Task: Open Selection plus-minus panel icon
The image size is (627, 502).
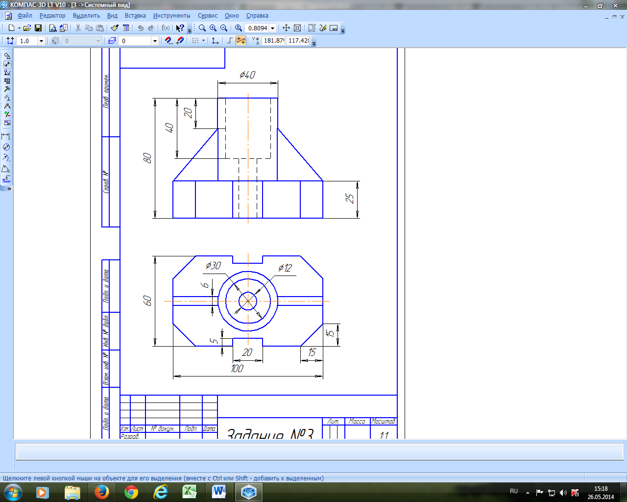Action: 7,114
